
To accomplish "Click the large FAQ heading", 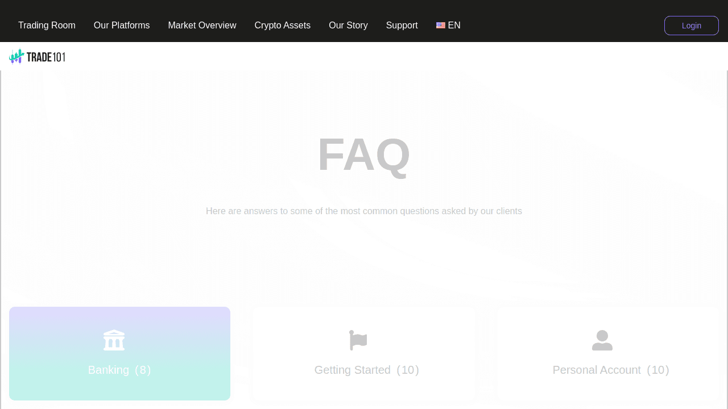I will [x=363, y=155].
